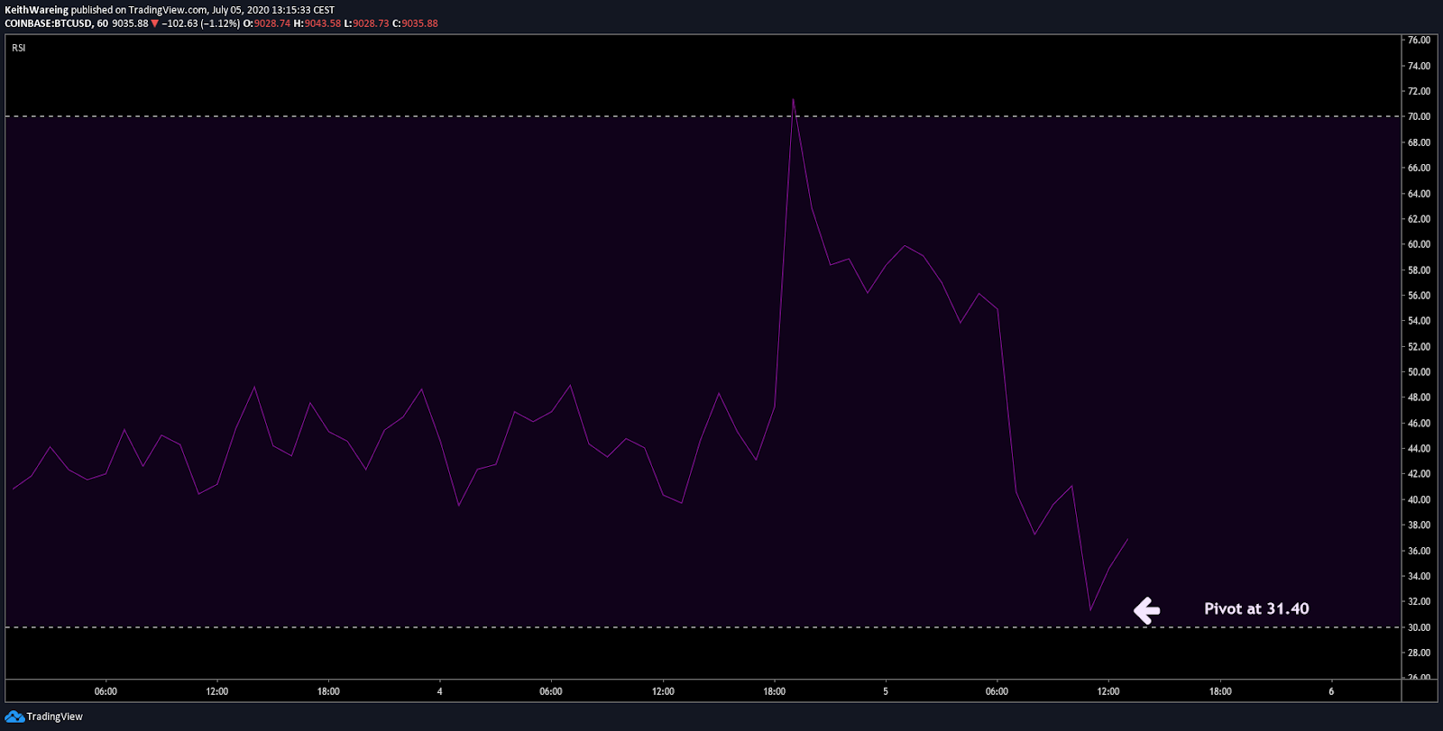Viewport: 1443px width, 731px height.
Task: Click the RSI low point near 31.40
Action: [x=1090, y=609]
